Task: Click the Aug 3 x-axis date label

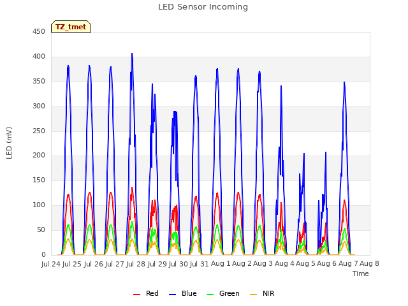Action: coord(263,264)
